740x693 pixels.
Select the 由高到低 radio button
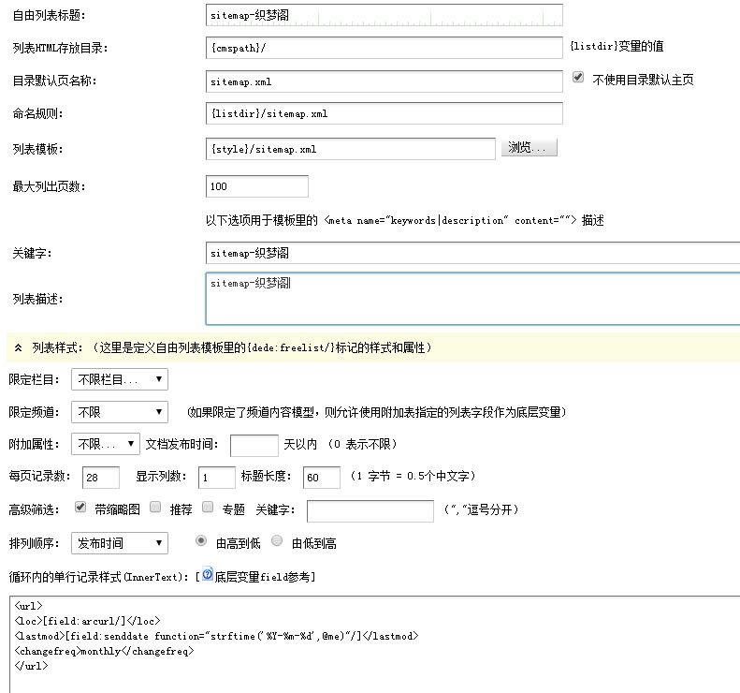200,541
